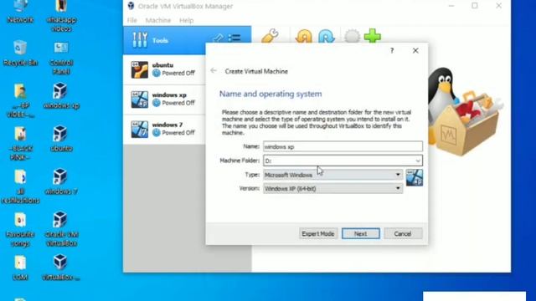Click the windows xp desktop shortcut
Image resolution: width=536 pixels, height=301 pixels.
click(61, 96)
